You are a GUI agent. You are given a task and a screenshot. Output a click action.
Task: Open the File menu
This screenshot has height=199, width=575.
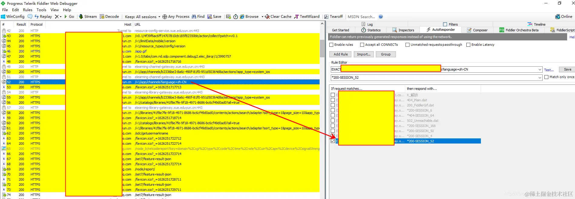coord(5,10)
